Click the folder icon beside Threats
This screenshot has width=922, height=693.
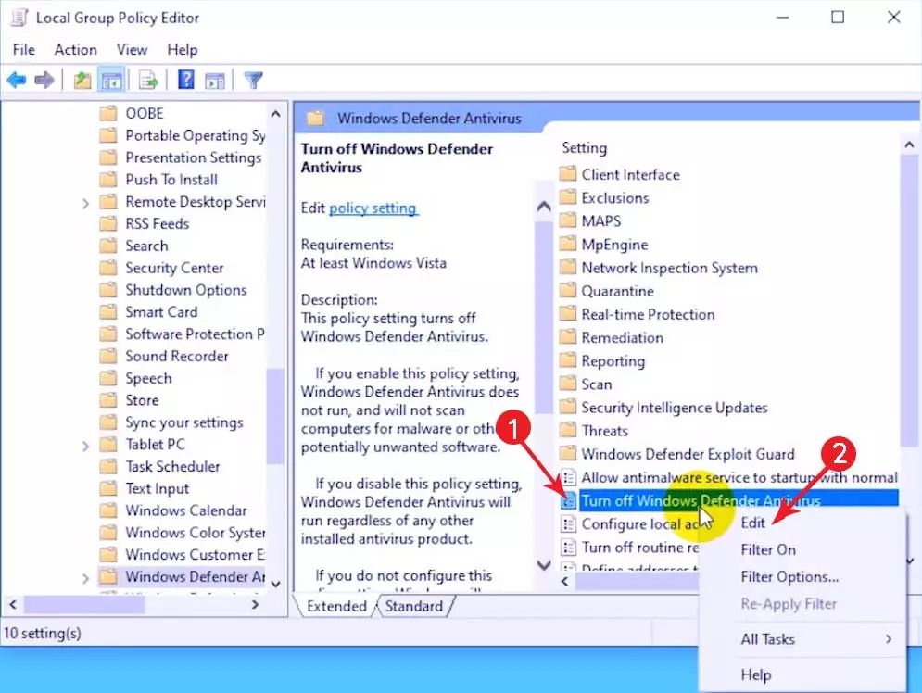coord(567,430)
